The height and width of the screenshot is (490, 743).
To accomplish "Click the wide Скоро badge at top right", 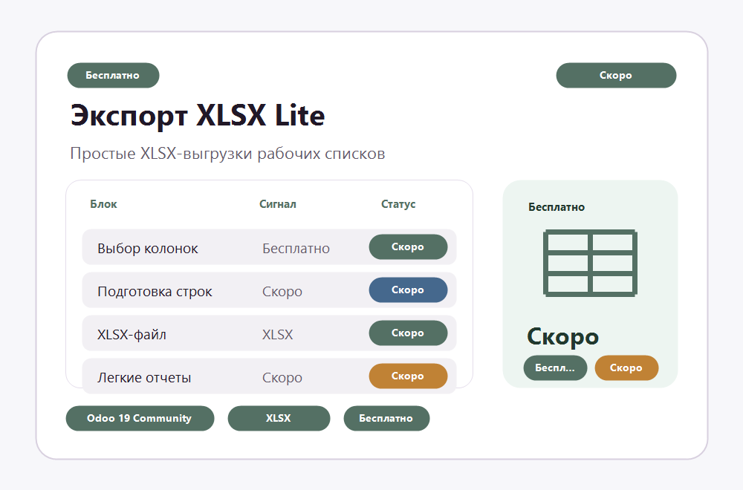I will [x=616, y=75].
